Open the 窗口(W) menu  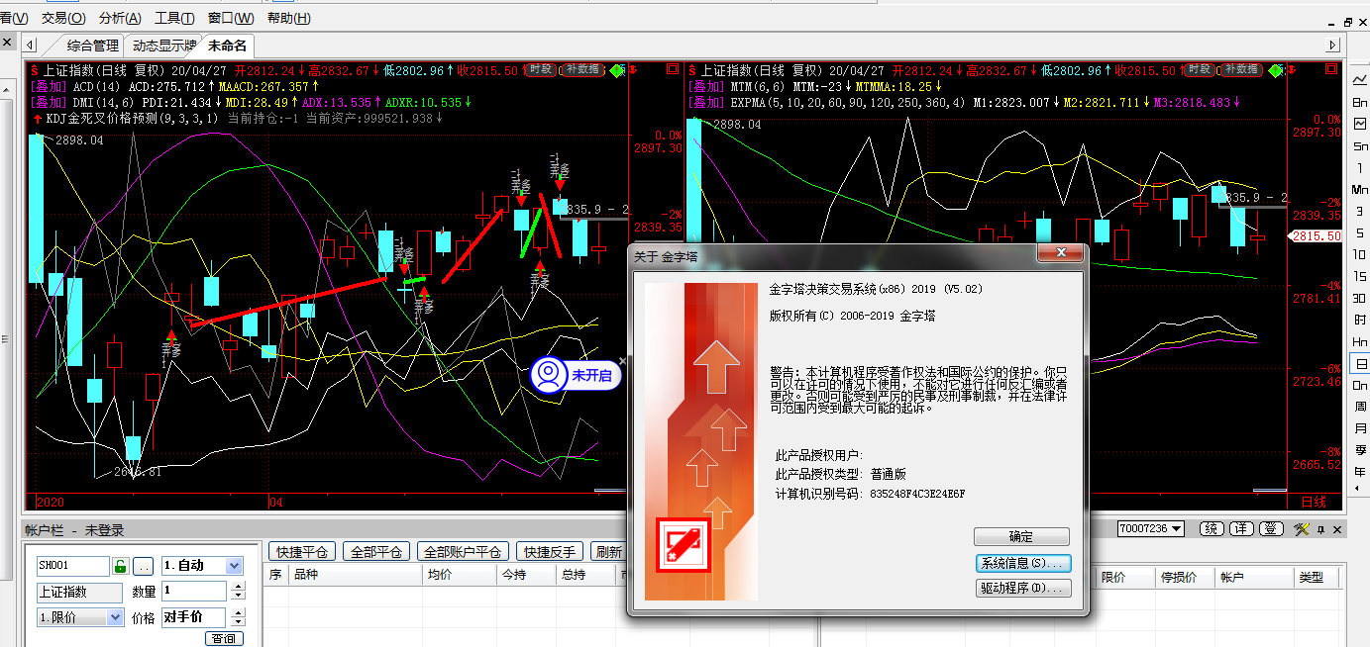pyautogui.click(x=231, y=18)
